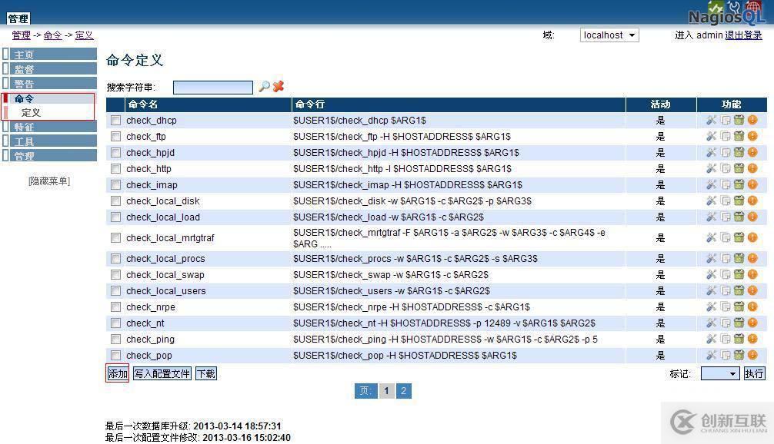The image size is (774, 444).
Task: Click the modify tools icon for check_ping
Action: (x=711, y=339)
